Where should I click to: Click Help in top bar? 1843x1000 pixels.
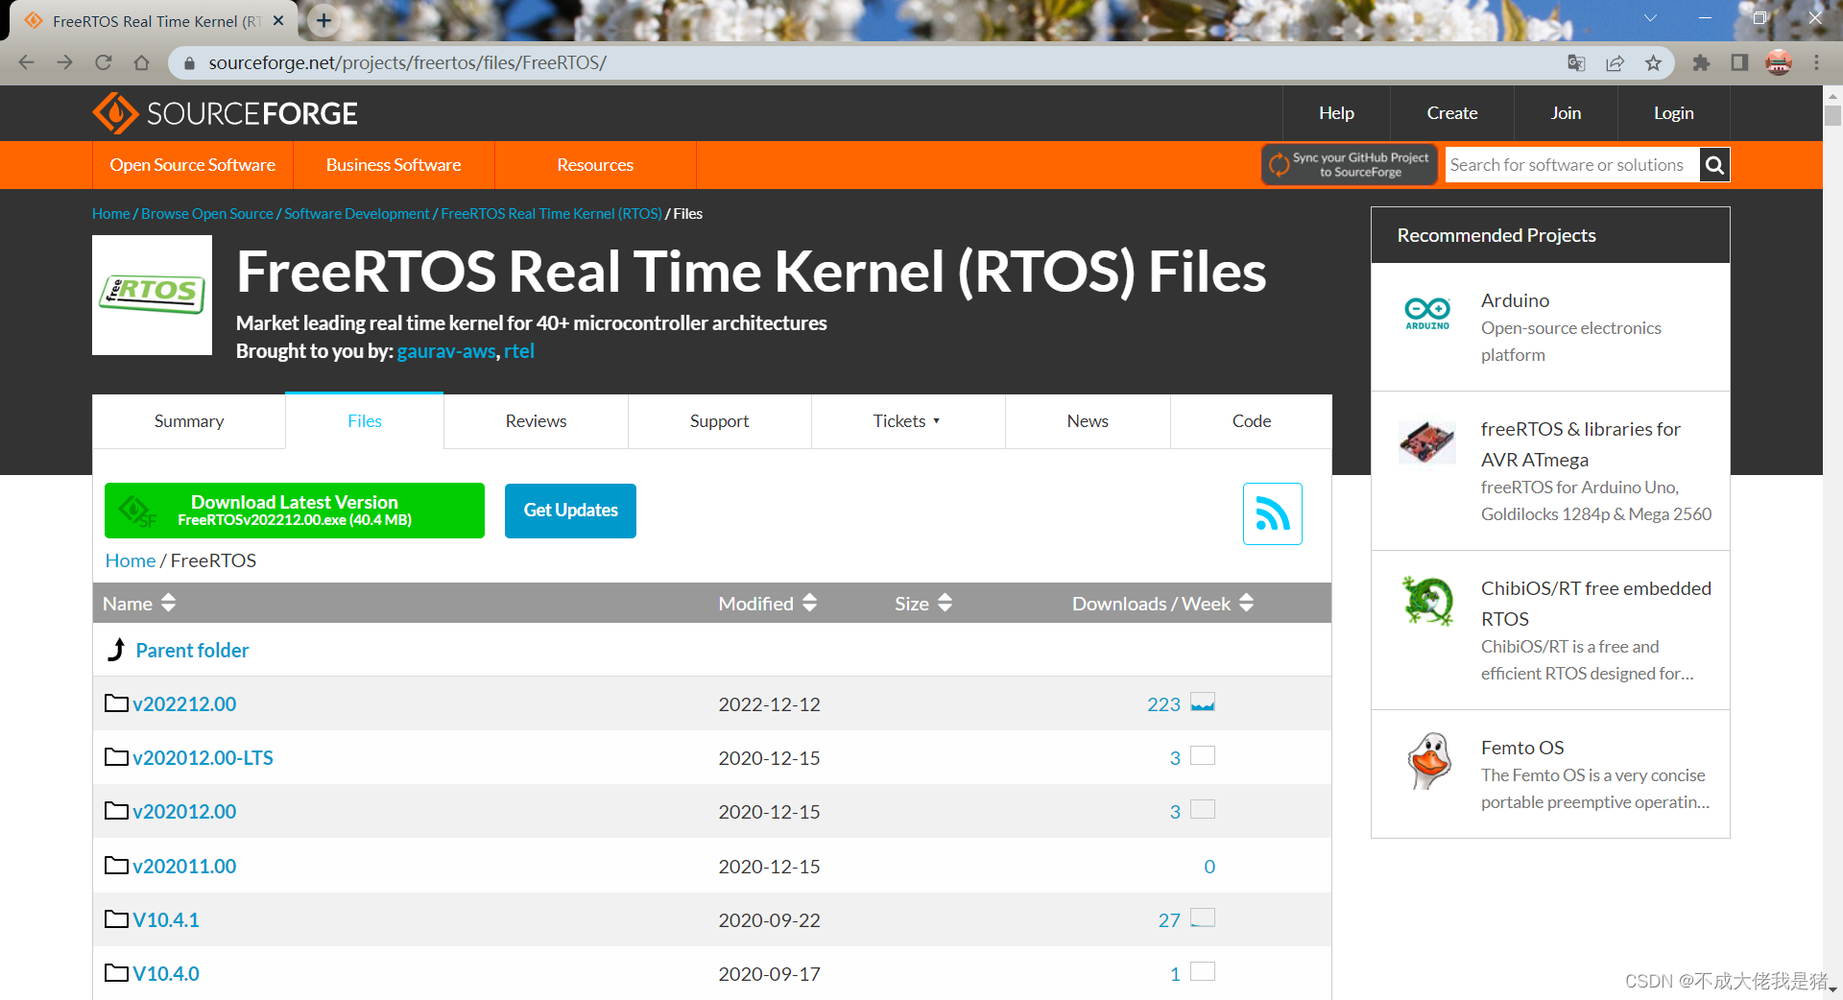(1336, 113)
